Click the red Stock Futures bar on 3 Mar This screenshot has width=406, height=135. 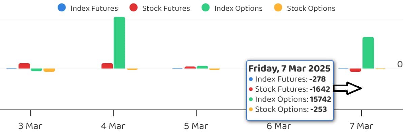(x=24, y=66)
